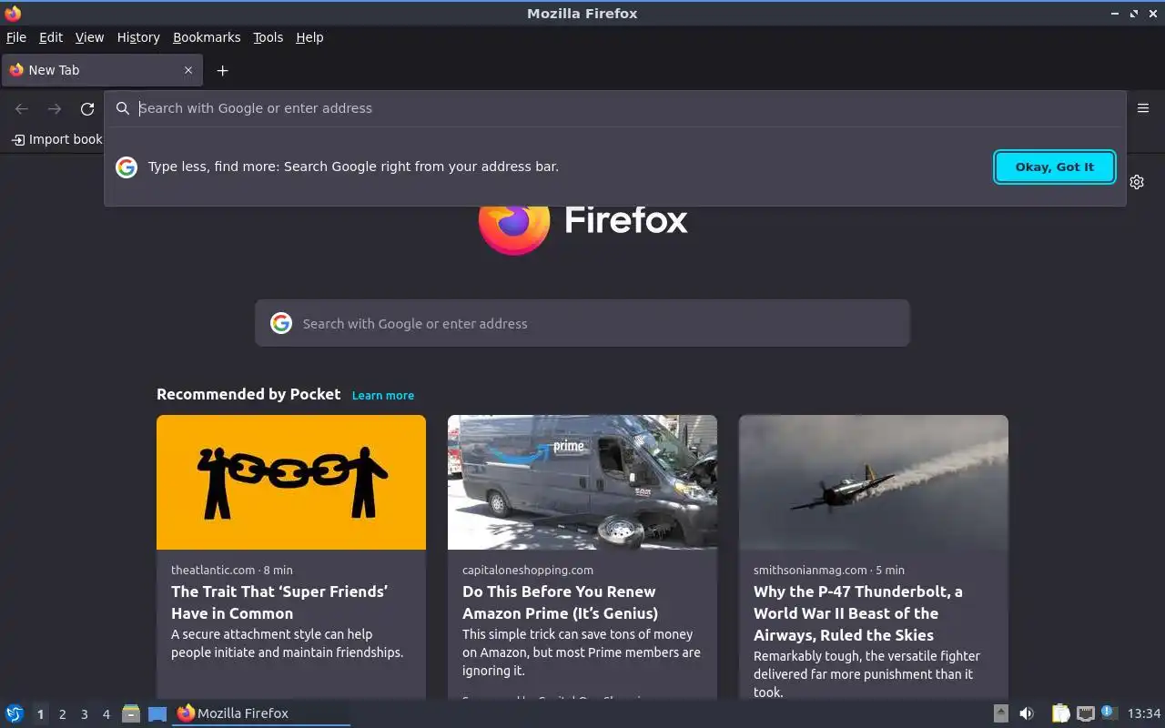Click the Firefox icon in title bar
Image resolution: width=1165 pixels, height=728 pixels.
pyautogui.click(x=13, y=13)
